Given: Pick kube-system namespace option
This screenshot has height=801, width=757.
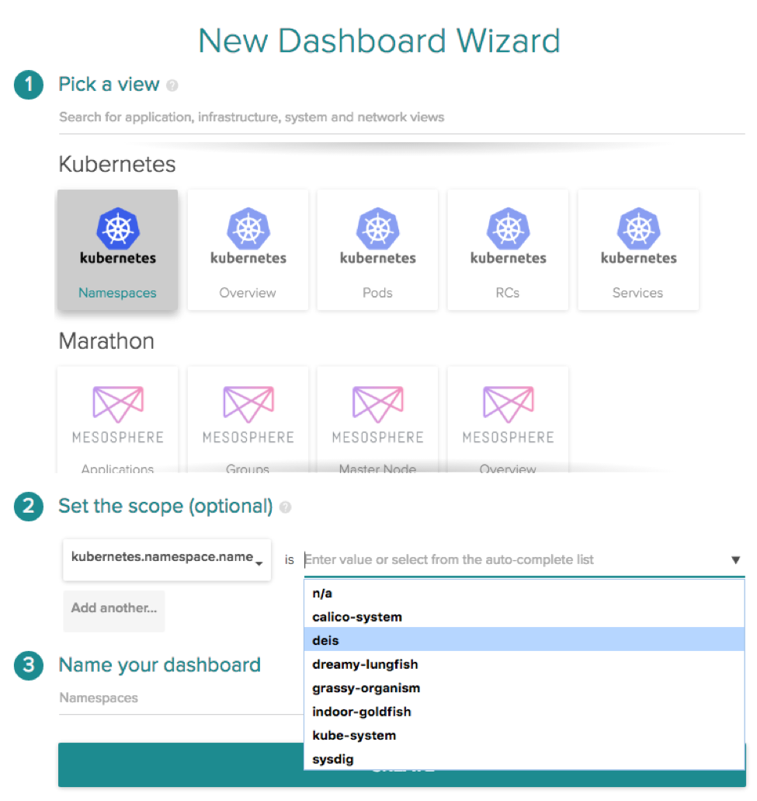Looking at the screenshot, I should [x=524, y=735].
